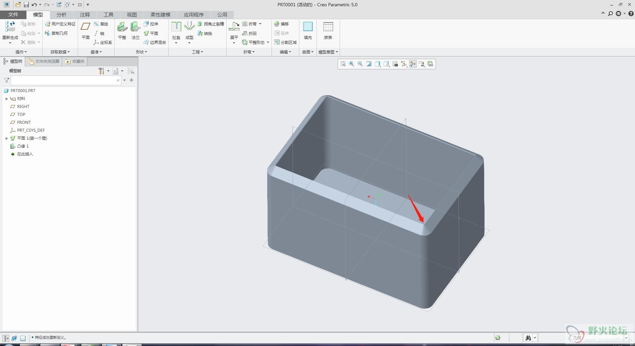Open the 收藏夹 panel tab

[x=75, y=61]
